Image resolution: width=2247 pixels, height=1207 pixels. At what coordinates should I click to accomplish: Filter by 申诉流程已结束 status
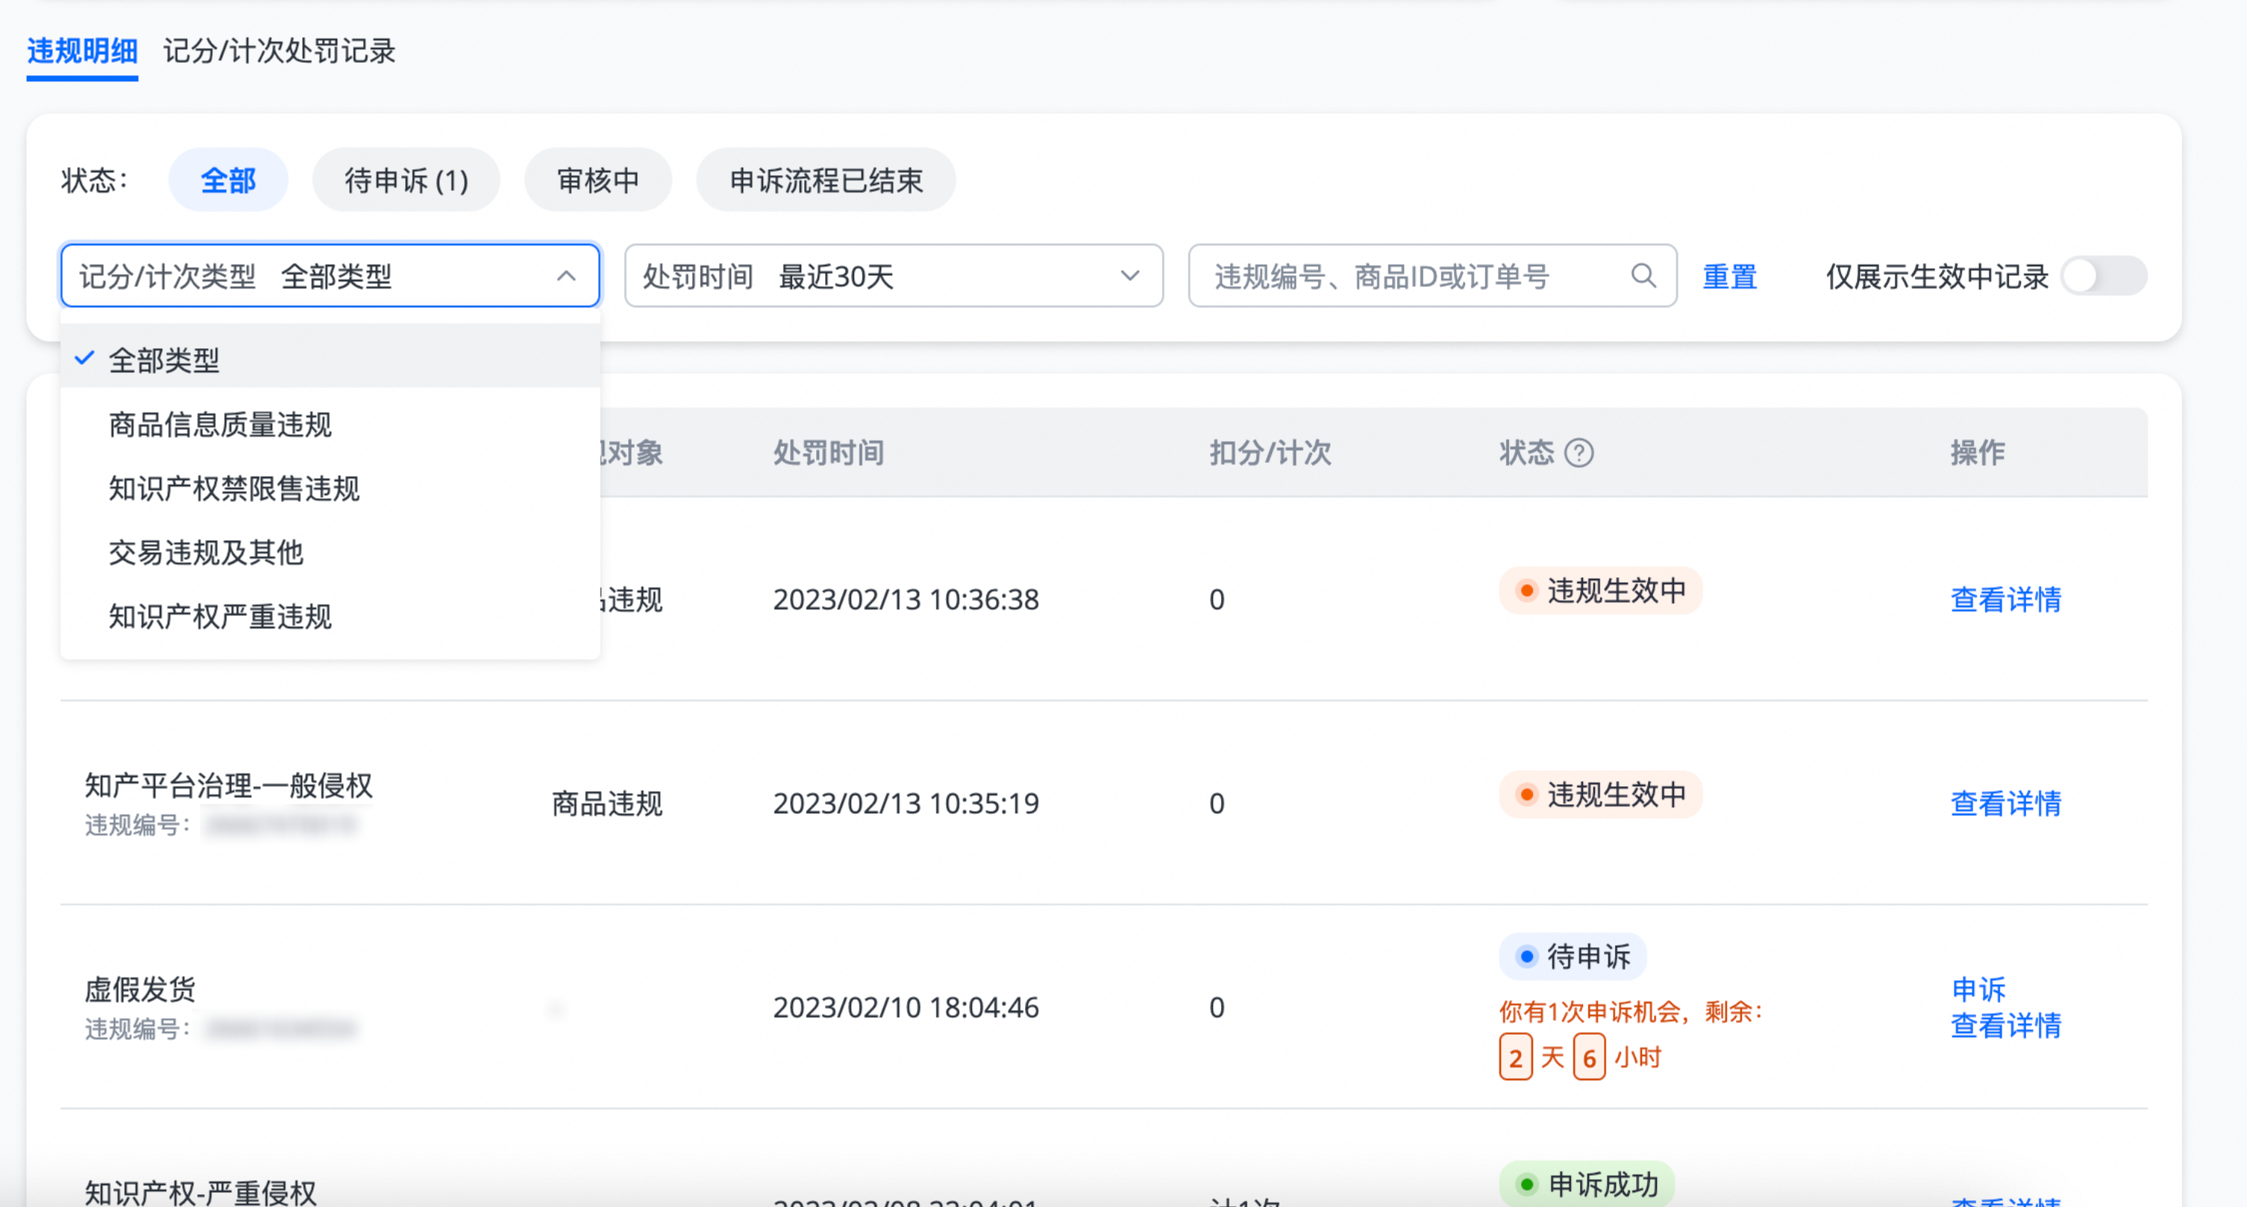826,180
